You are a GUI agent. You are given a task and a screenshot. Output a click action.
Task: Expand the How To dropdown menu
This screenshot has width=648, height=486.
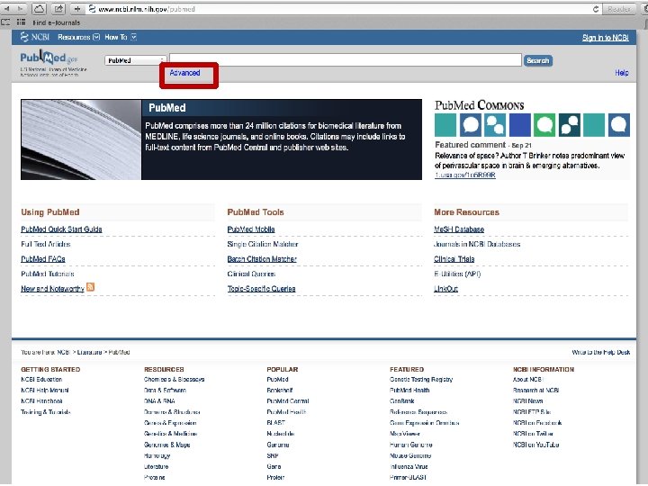[x=121, y=37]
